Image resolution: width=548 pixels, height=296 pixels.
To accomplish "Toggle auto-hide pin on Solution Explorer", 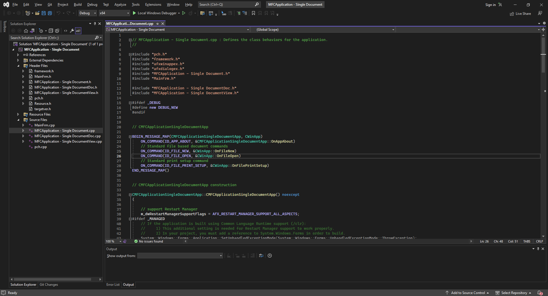I will tap(95, 24).
